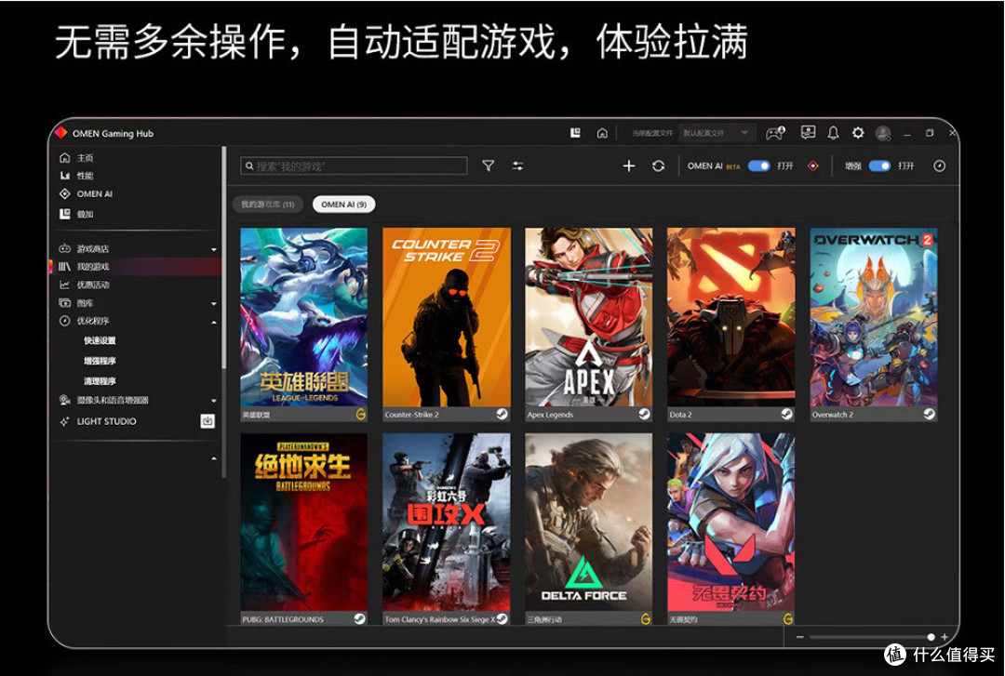The width and height of the screenshot is (1005, 676).
Task: Open the Performance (性能) sidebar item
Action: [x=76, y=176]
